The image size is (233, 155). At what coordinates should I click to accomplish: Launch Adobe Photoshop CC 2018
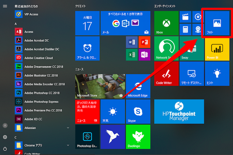coord(42,93)
